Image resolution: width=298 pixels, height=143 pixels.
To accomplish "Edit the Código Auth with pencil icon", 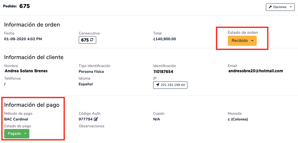I will (x=96, y=119).
